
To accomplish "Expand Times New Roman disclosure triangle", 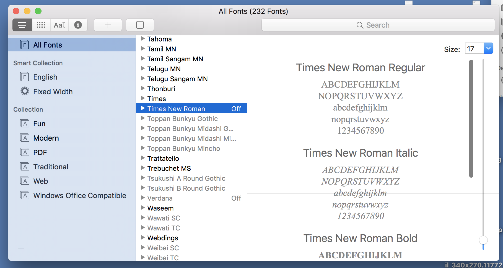I will click(143, 108).
